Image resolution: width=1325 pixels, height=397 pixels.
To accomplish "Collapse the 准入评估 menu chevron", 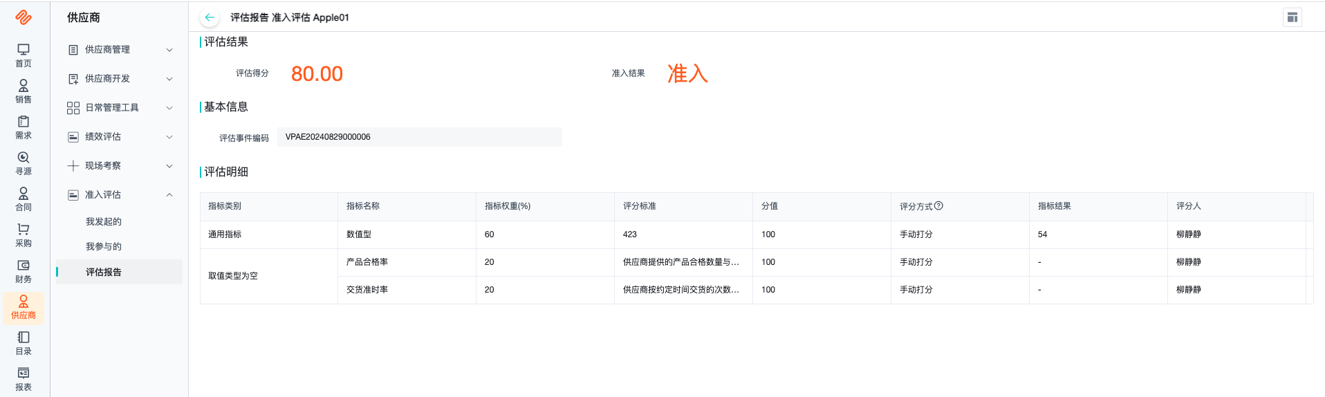I will click(169, 195).
